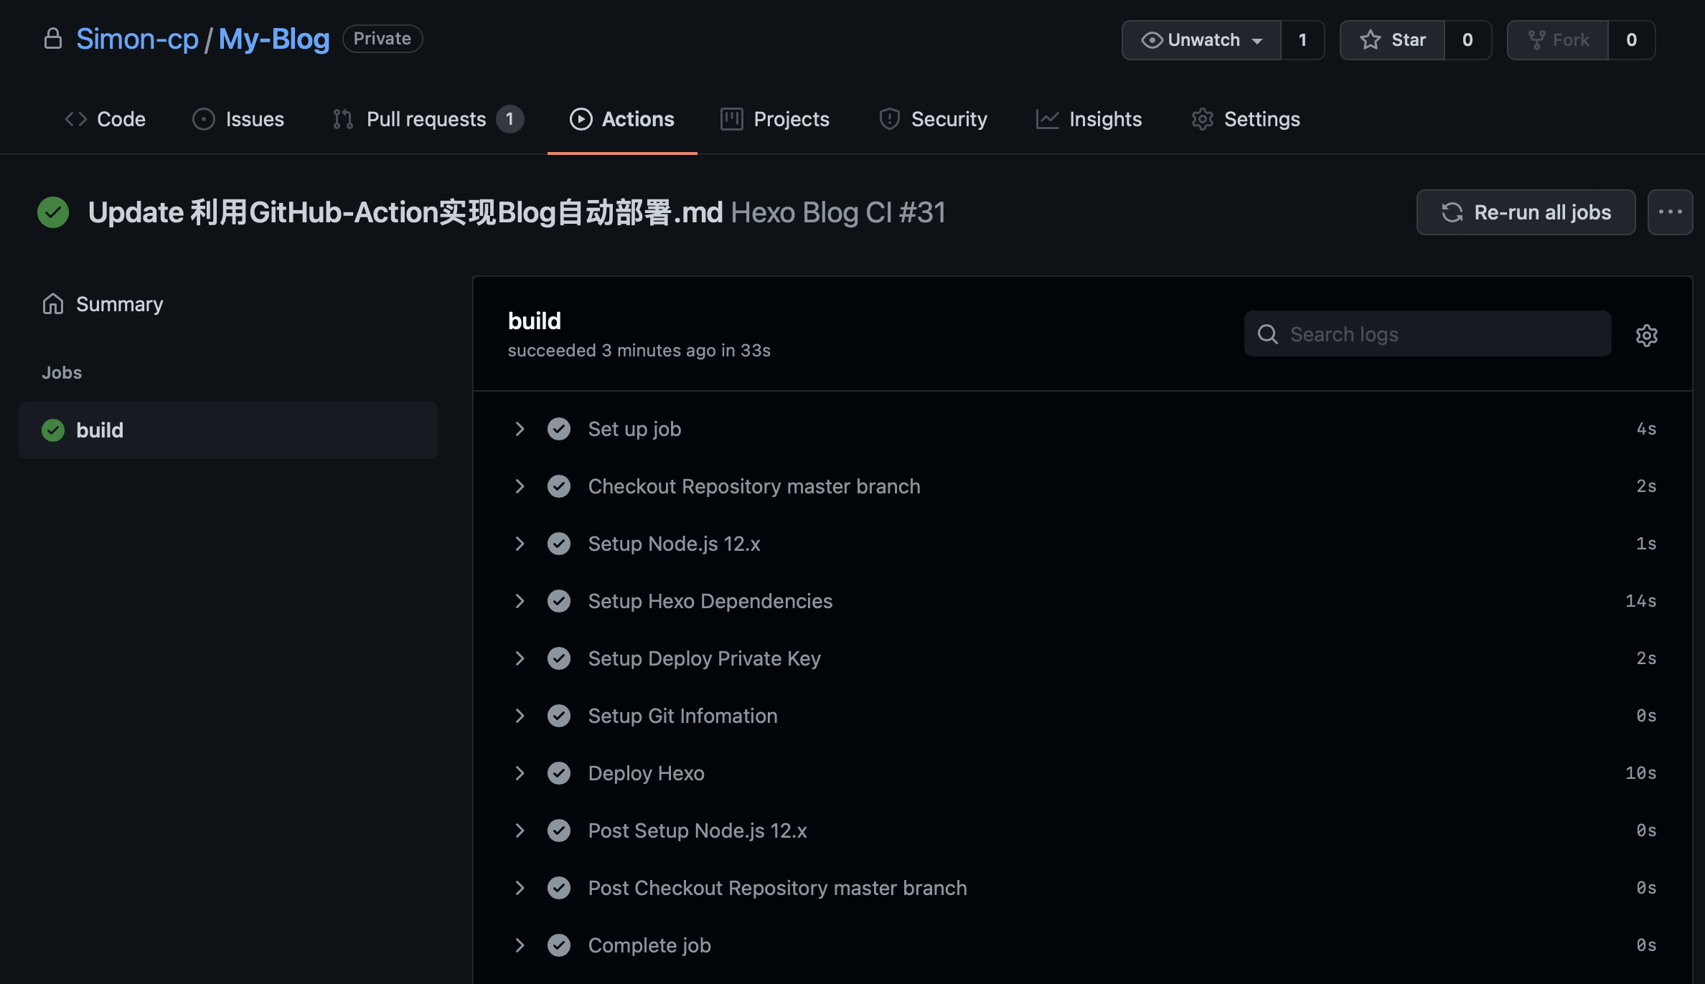Click the checkmark on Checkout Repository master branch step
This screenshot has width=1705, height=984.
558,486
